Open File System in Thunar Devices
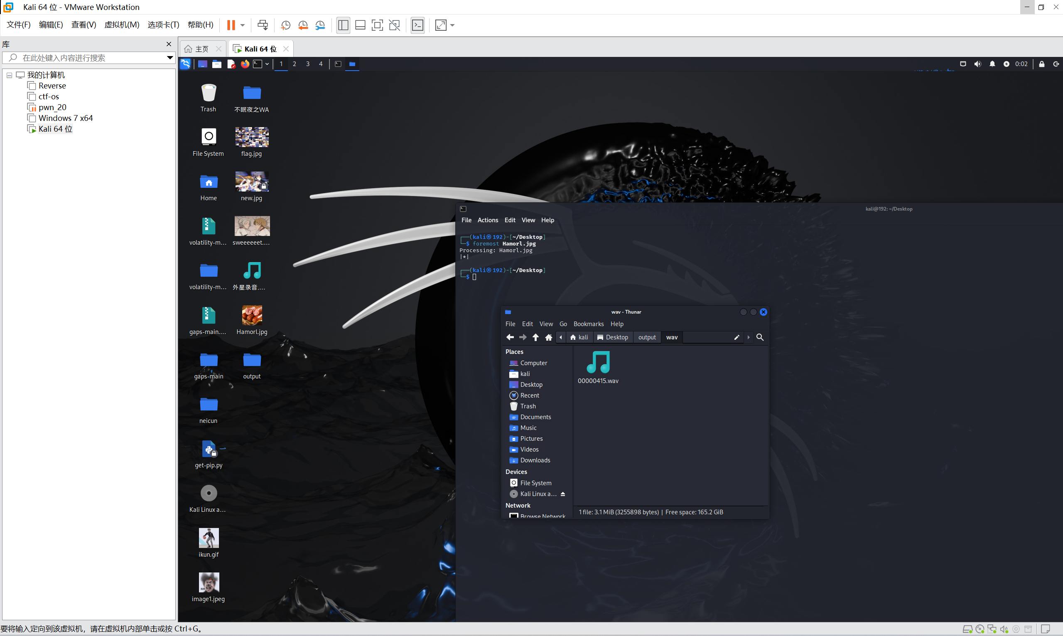Viewport: 1063px width, 636px height. pyautogui.click(x=535, y=483)
